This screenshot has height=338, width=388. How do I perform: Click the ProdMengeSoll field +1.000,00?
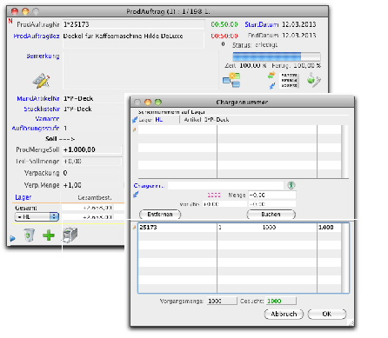tap(92, 149)
